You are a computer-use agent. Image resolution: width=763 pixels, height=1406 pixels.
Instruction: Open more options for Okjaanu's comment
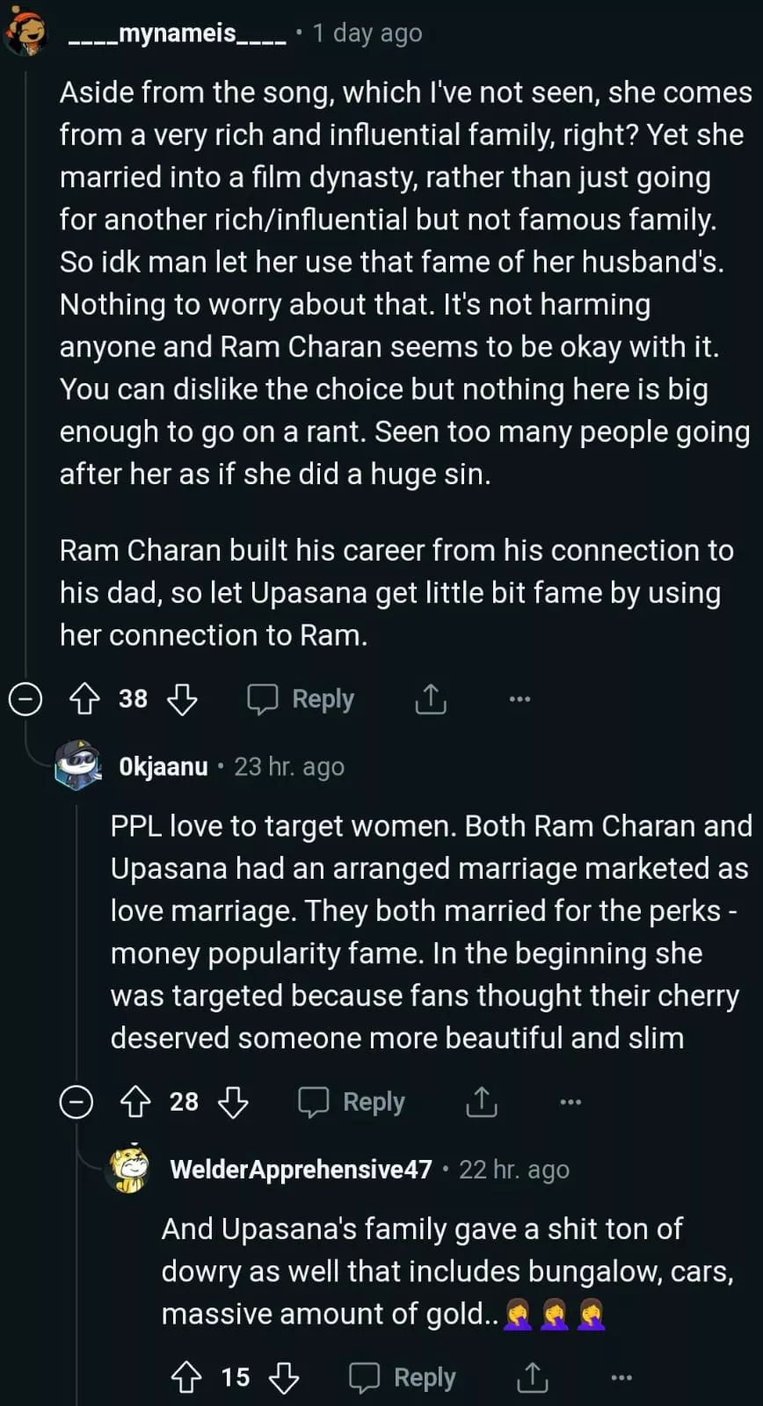(570, 1102)
